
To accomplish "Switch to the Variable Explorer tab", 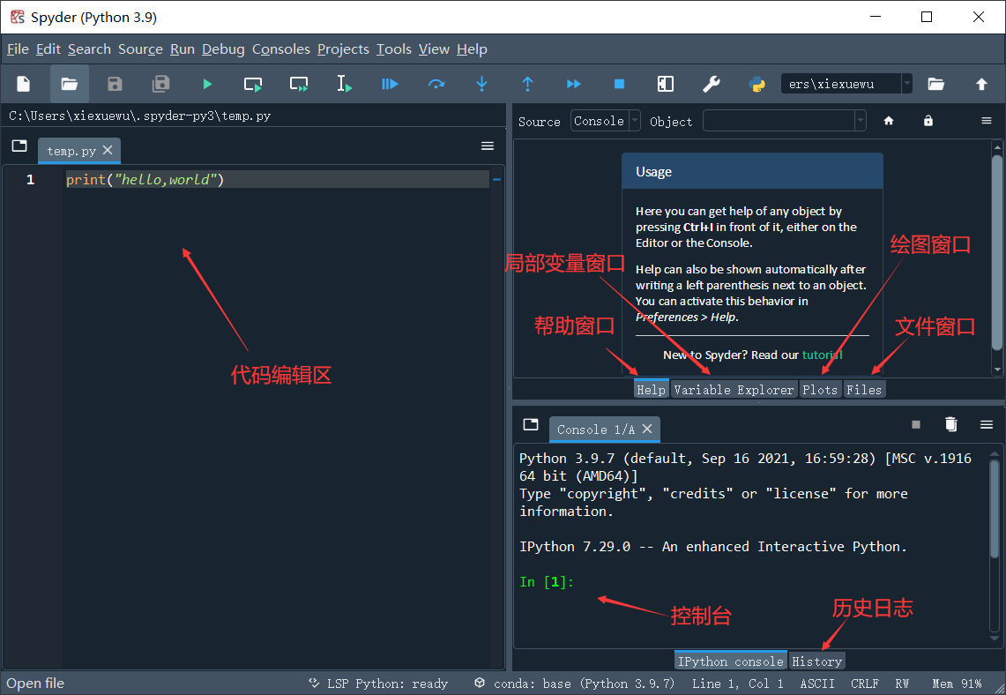I will [x=734, y=390].
